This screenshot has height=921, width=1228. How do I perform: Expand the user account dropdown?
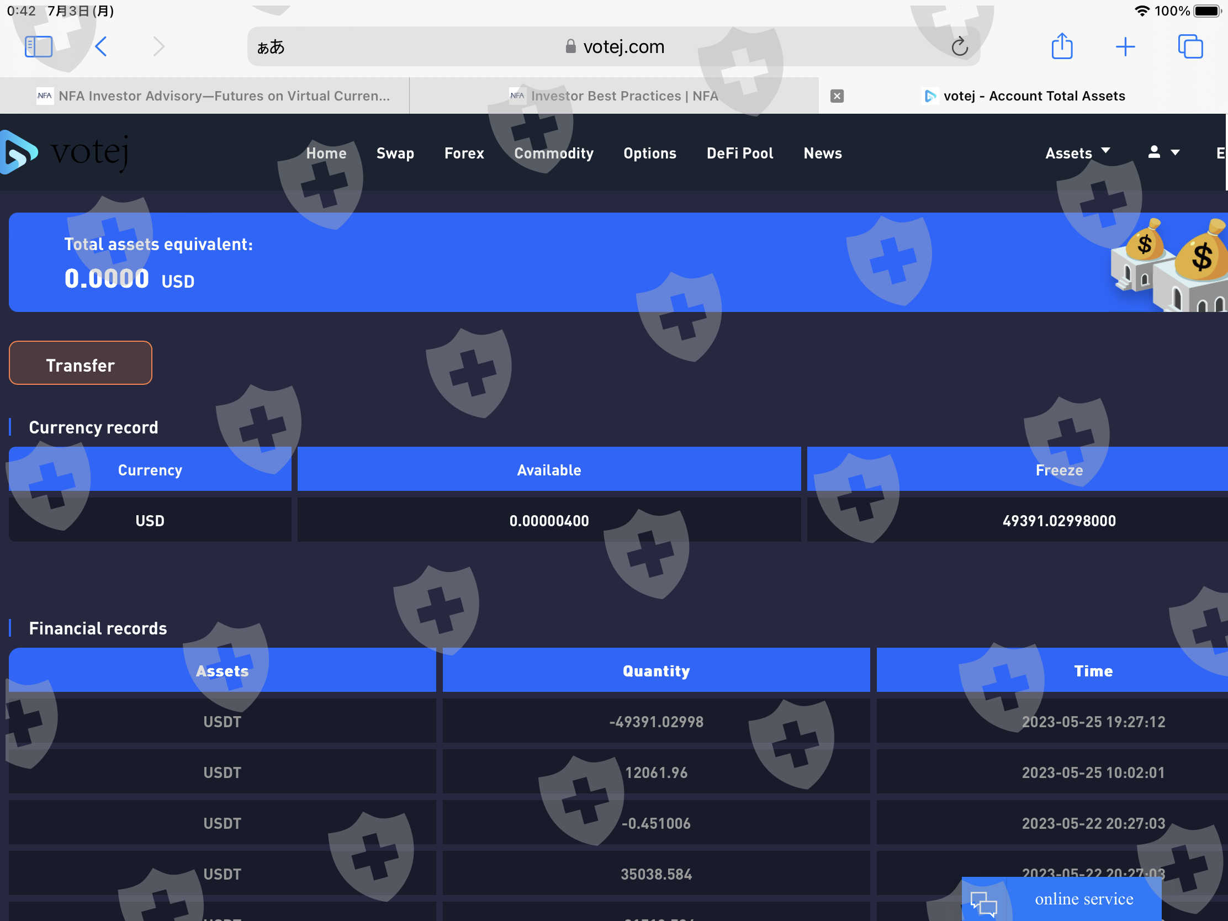click(x=1163, y=152)
